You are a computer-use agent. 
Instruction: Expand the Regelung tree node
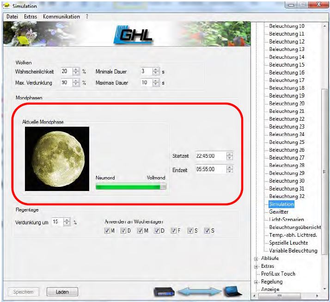pos(256,282)
